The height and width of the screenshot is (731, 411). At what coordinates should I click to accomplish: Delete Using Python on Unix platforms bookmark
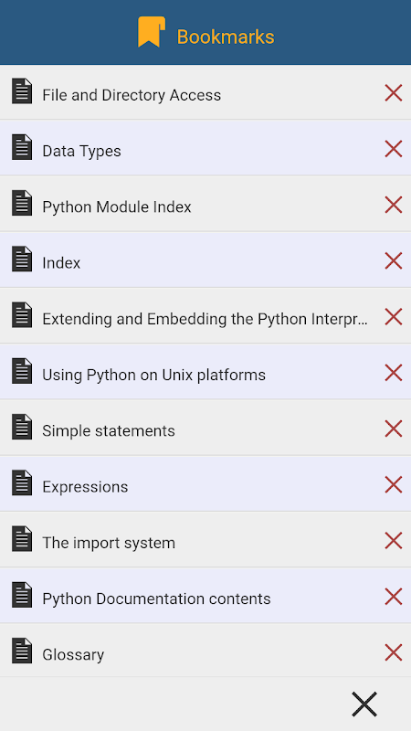pos(394,373)
